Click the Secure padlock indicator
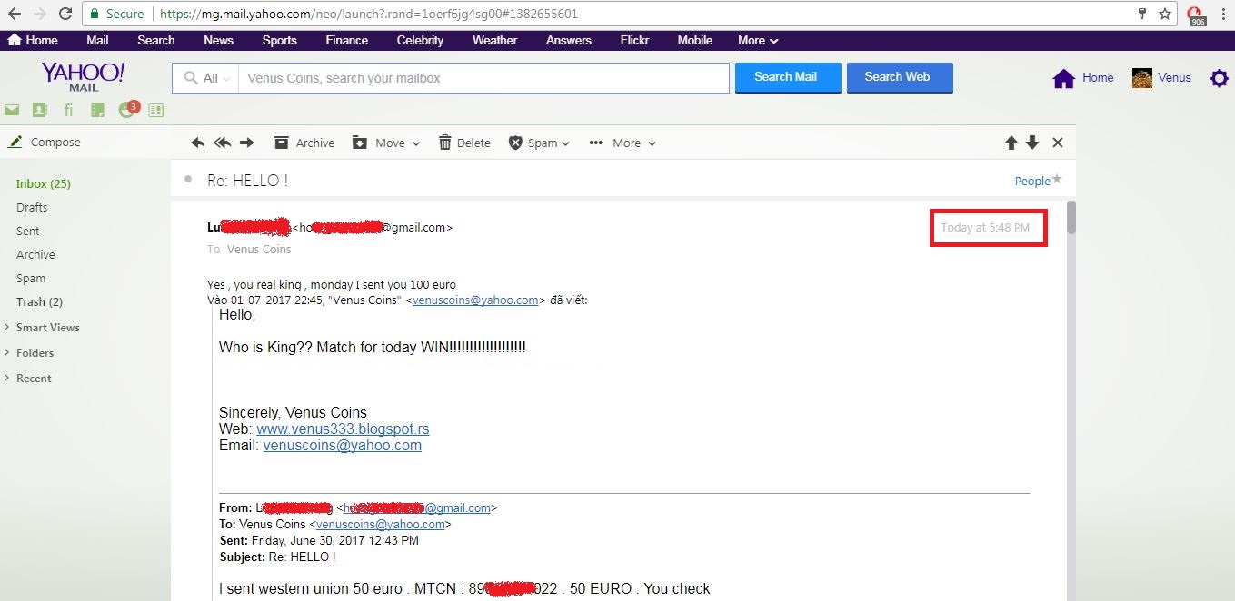The height and width of the screenshot is (601, 1235). point(115,14)
